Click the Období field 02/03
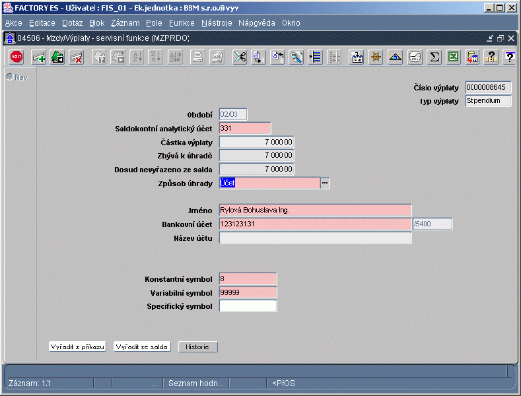Viewport: 521px width, 396px height. (x=233, y=115)
